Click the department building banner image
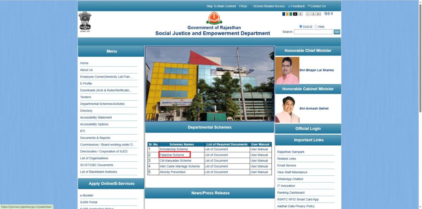This screenshot has width=422, height=209. coord(210,84)
